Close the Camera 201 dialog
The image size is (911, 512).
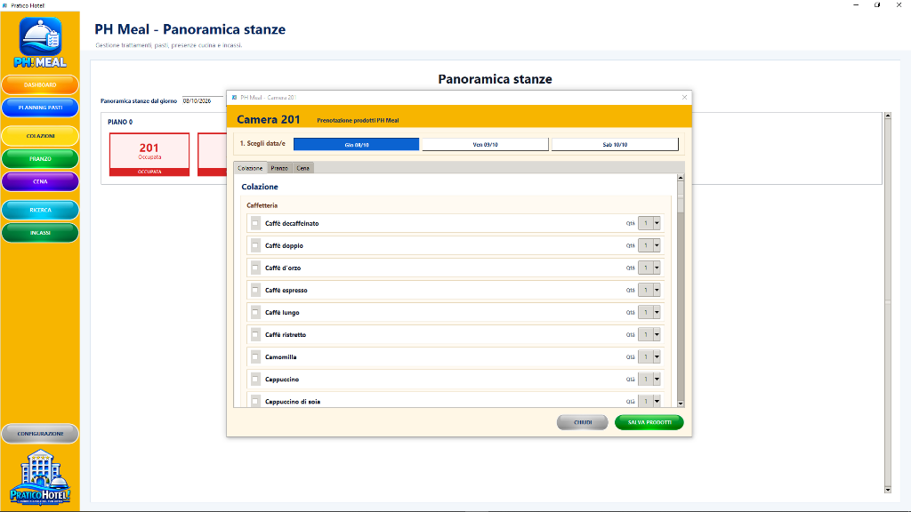(684, 98)
